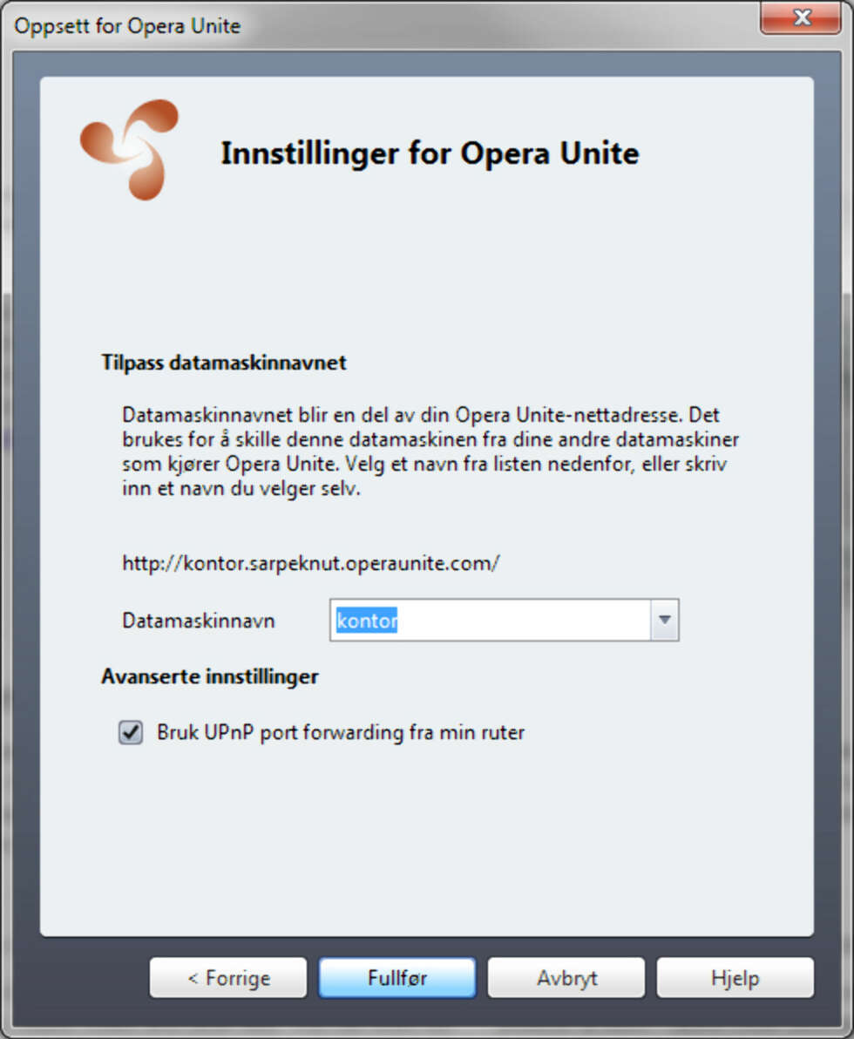854x1039 pixels.
Task: Click the Bruk UPnP port forwarding label
Action: click(341, 733)
